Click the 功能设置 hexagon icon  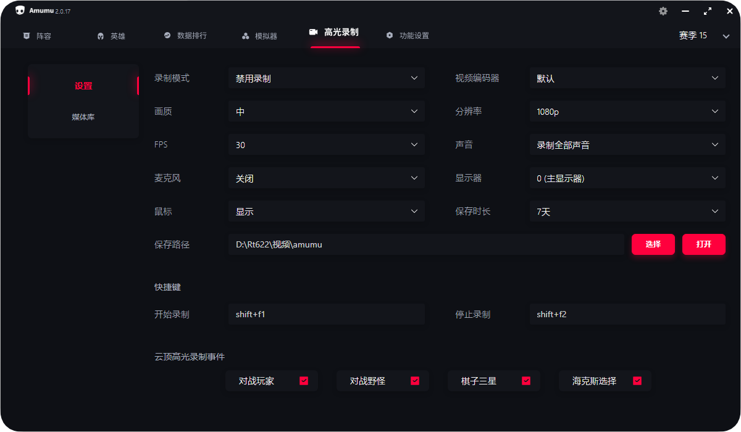389,36
